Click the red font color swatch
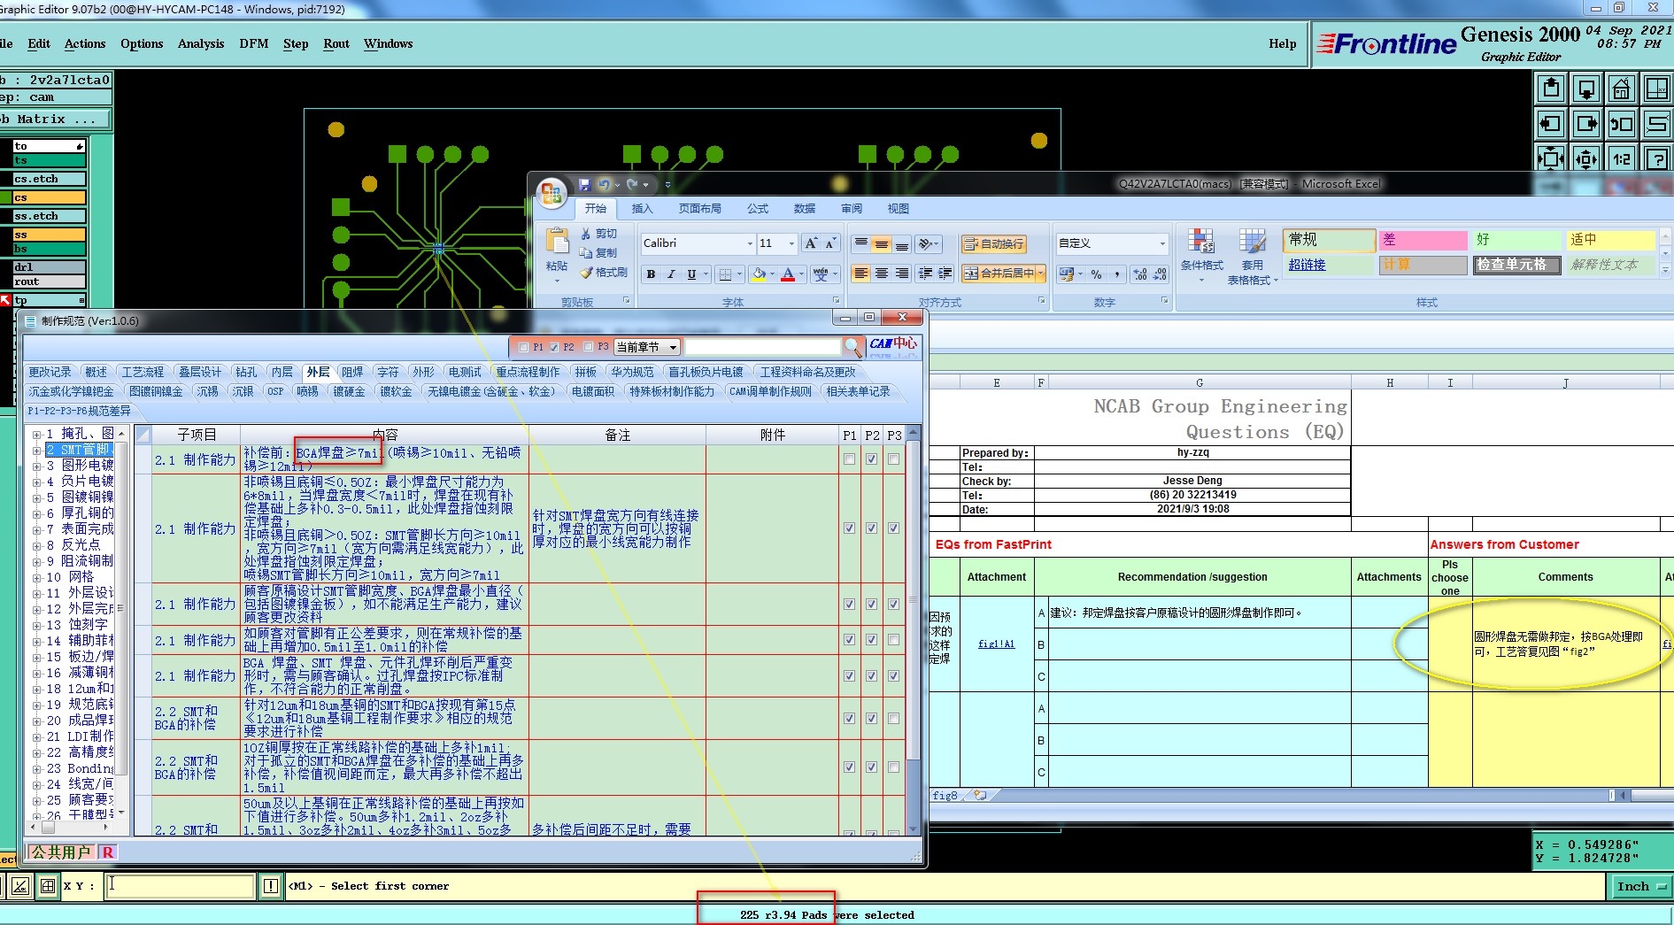Viewport: 1674px width, 925px height. (x=788, y=274)
